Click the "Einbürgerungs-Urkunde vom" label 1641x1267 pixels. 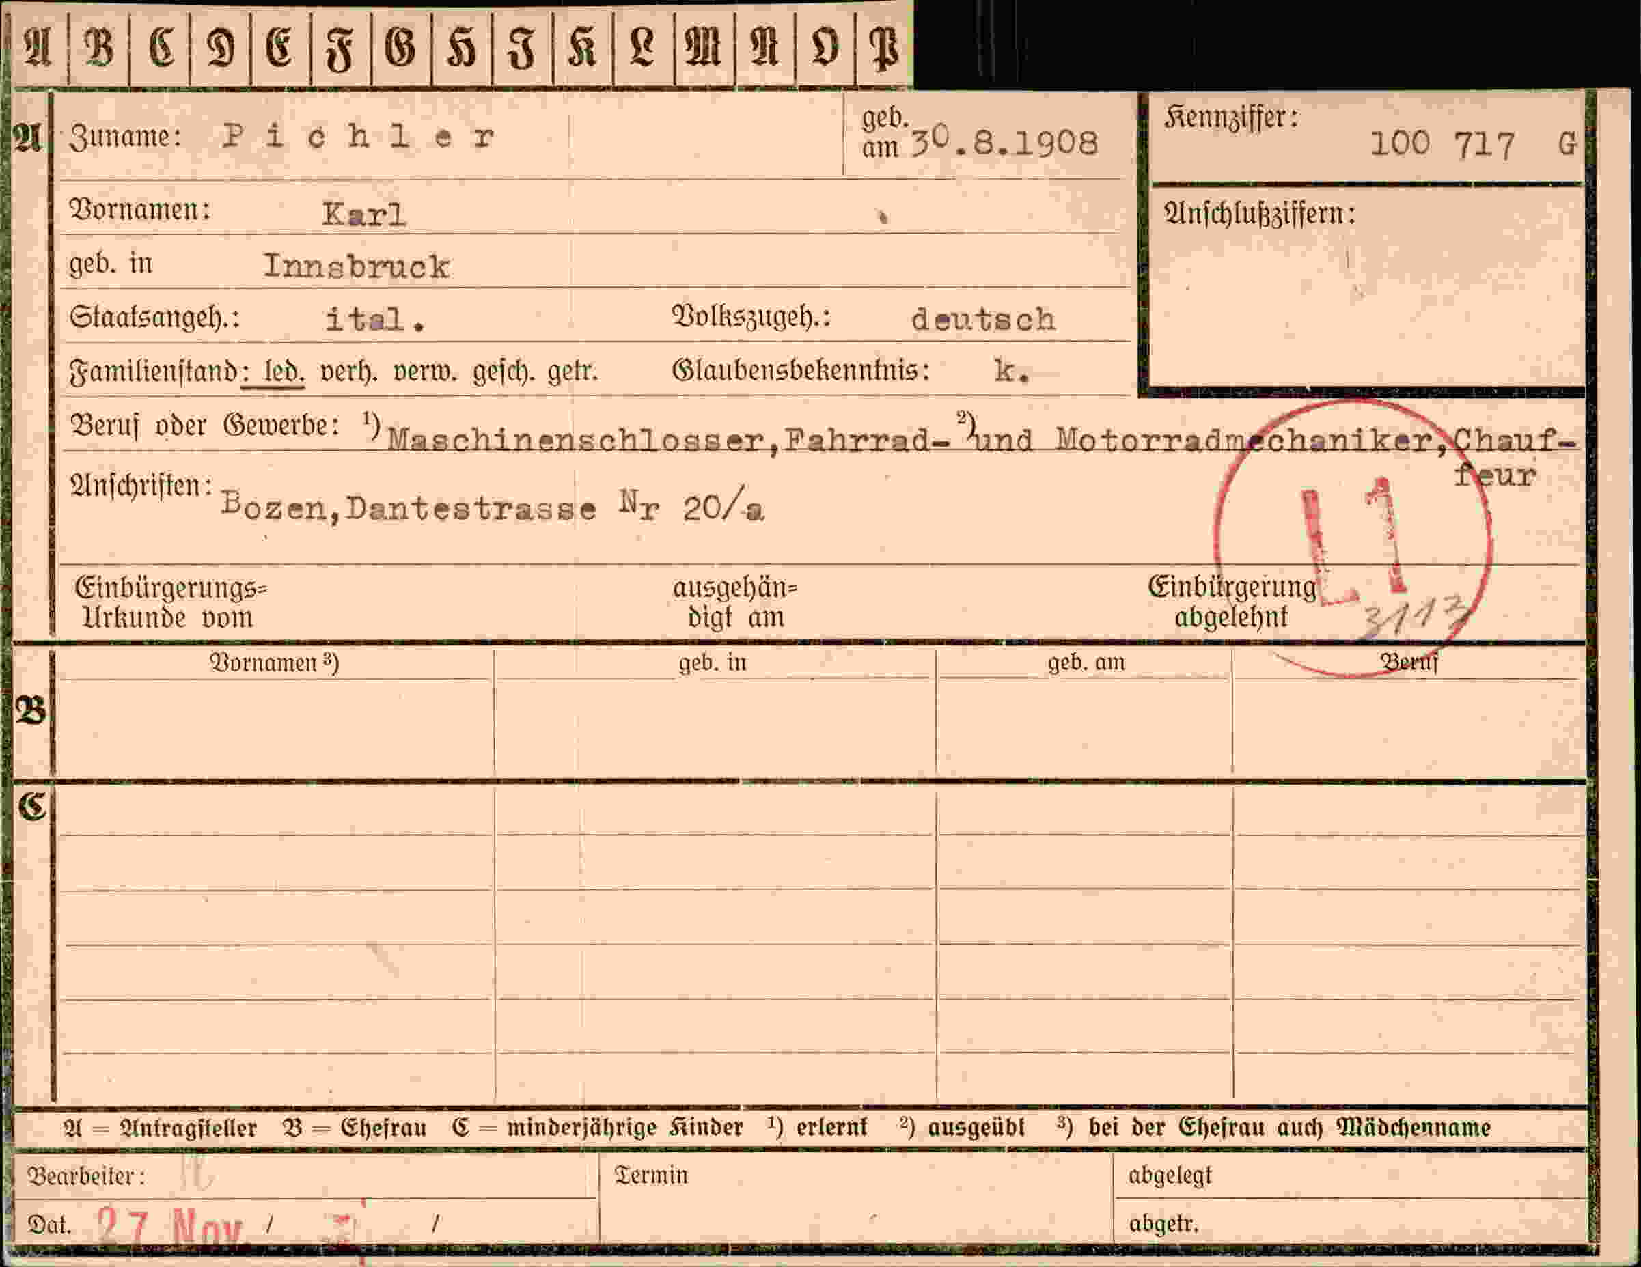(x=171, y=602)
